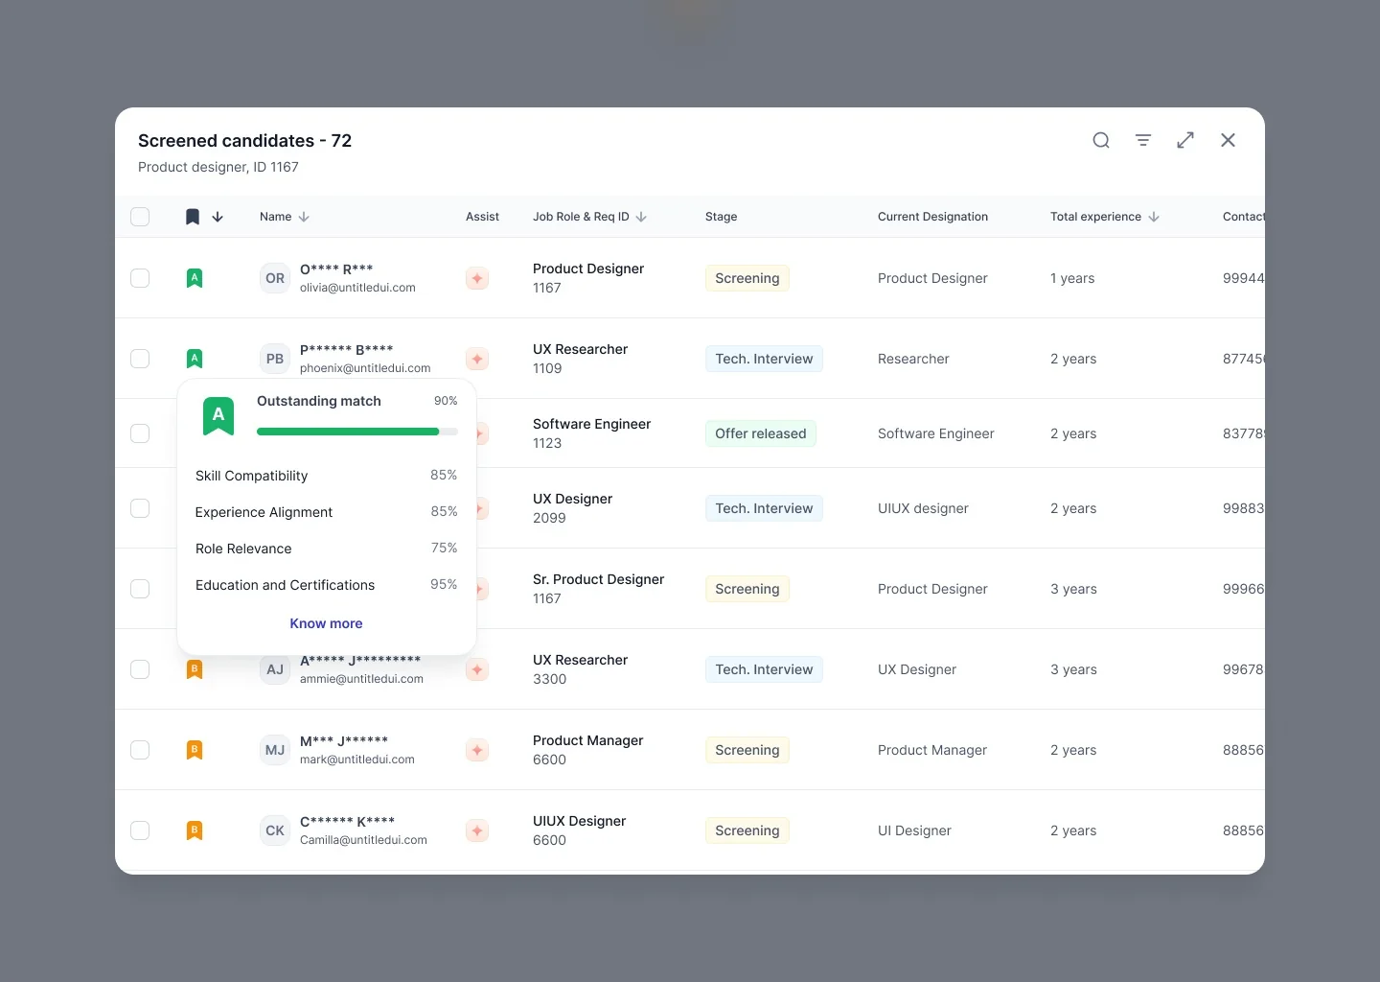Click the green A bookmark in the match tooltip
1380x982 pixels.
pyautogui.click(x=218, y=416)
